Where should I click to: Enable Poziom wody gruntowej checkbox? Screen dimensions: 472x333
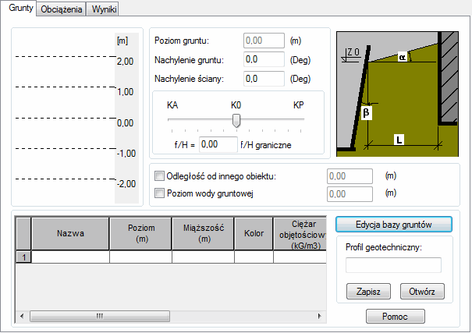pyautogui.click(x=159, y=193)
